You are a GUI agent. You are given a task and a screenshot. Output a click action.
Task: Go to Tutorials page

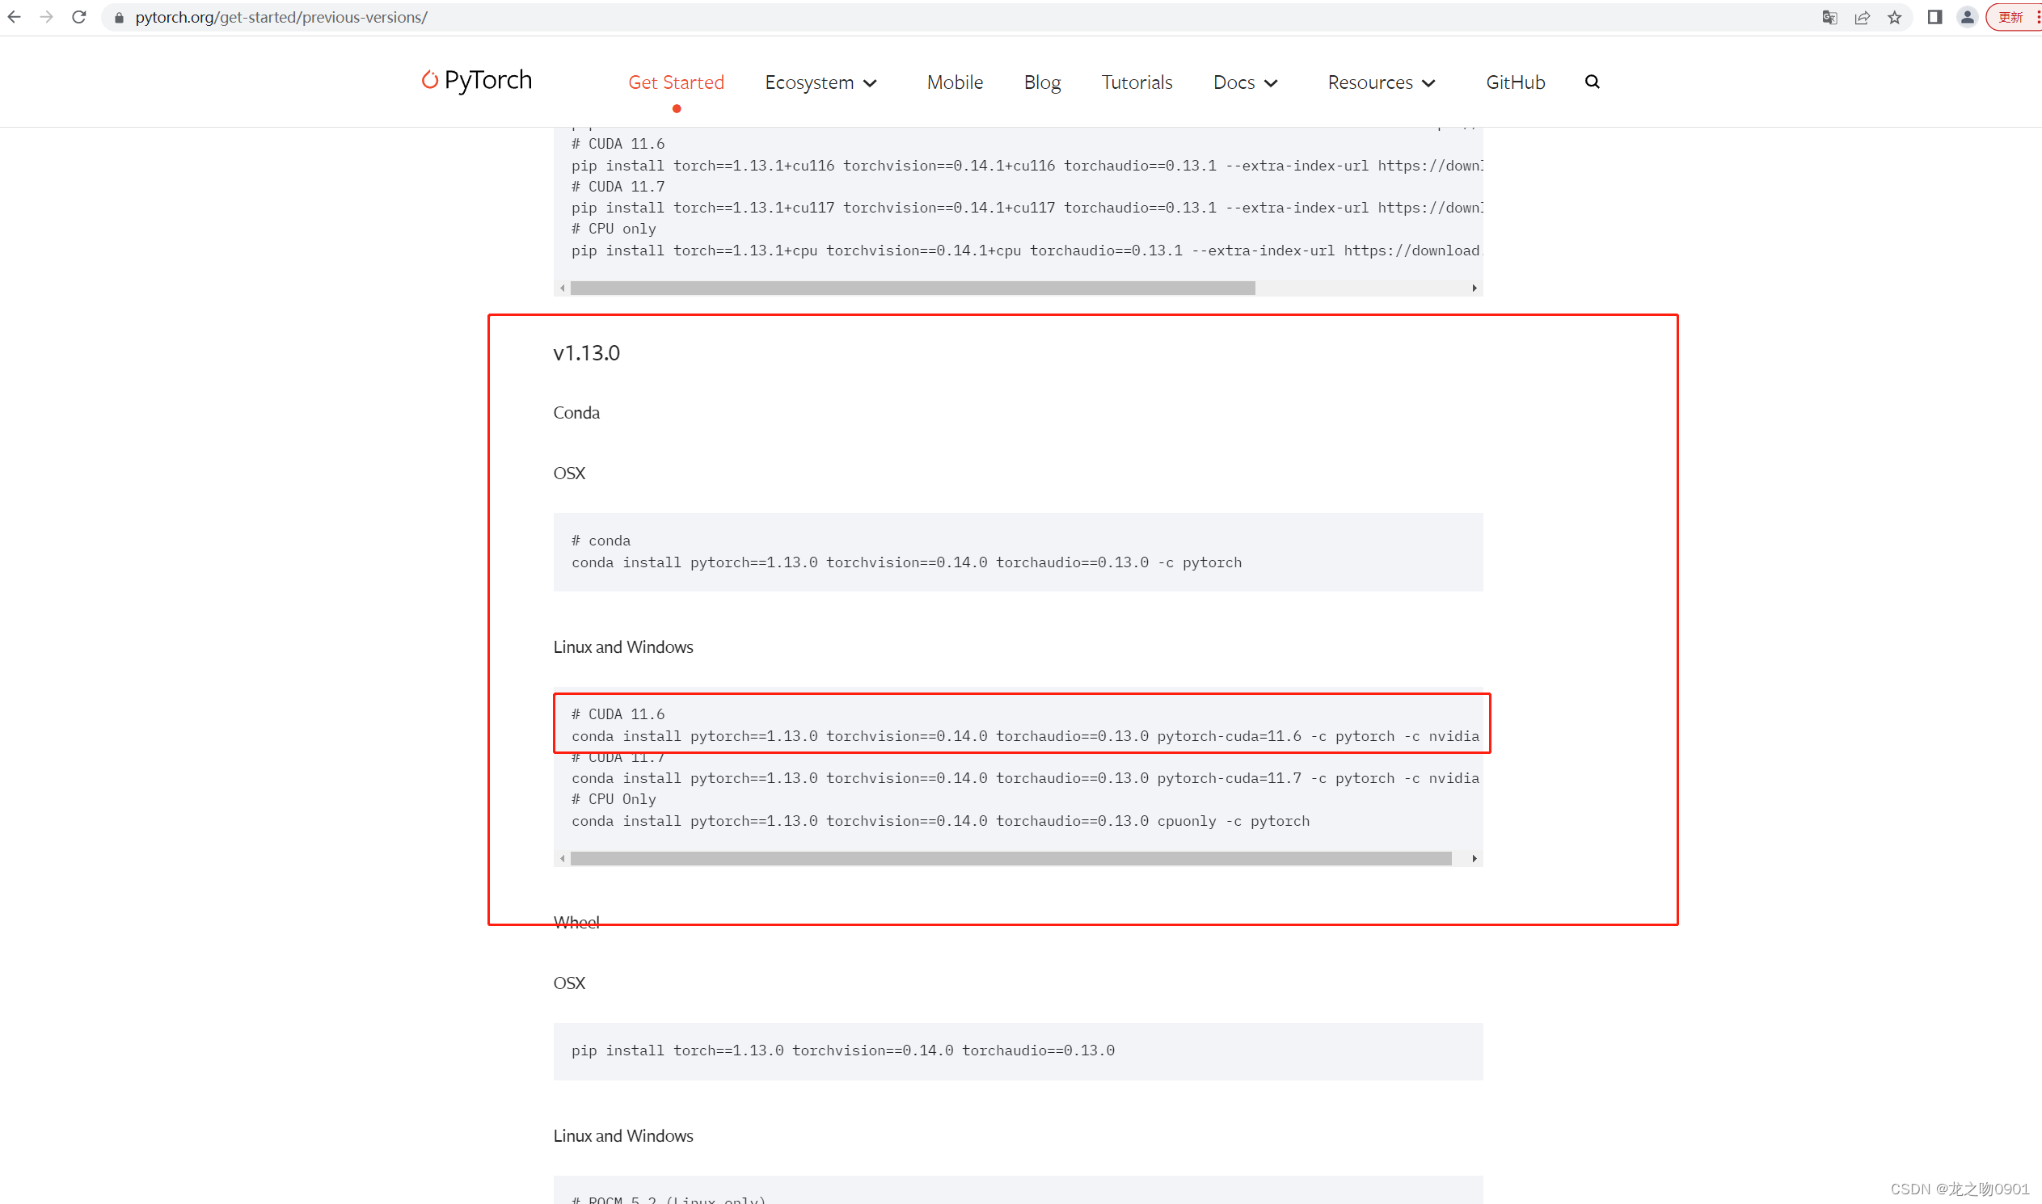[x=1137, y=82]
